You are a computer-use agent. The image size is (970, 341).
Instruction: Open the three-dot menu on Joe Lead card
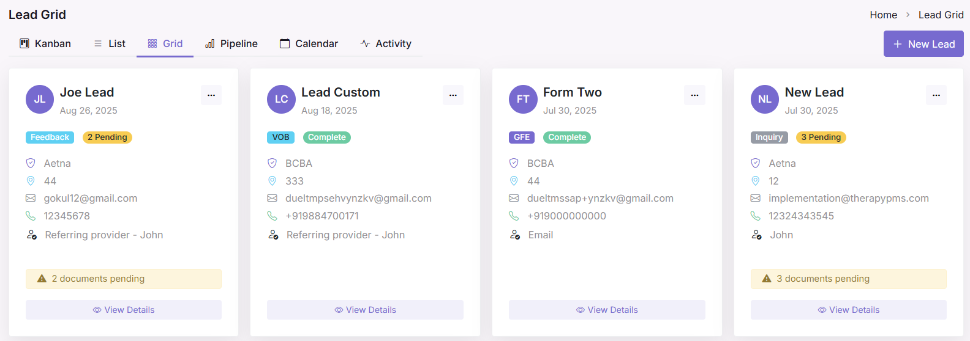pos(211,95)
